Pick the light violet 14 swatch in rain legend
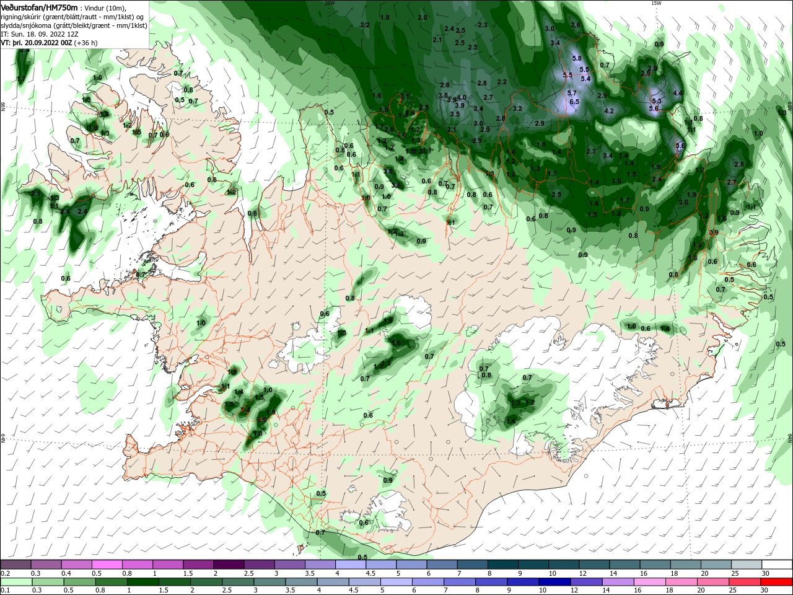 click(618, 582)
